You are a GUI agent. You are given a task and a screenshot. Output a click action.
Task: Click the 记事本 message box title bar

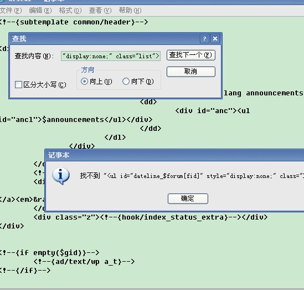[174, 155]
